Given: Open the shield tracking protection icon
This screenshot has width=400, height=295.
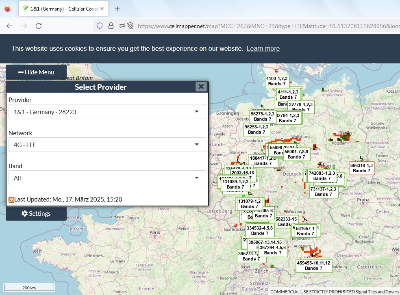Looking at the screenshot, I should 100,26.
